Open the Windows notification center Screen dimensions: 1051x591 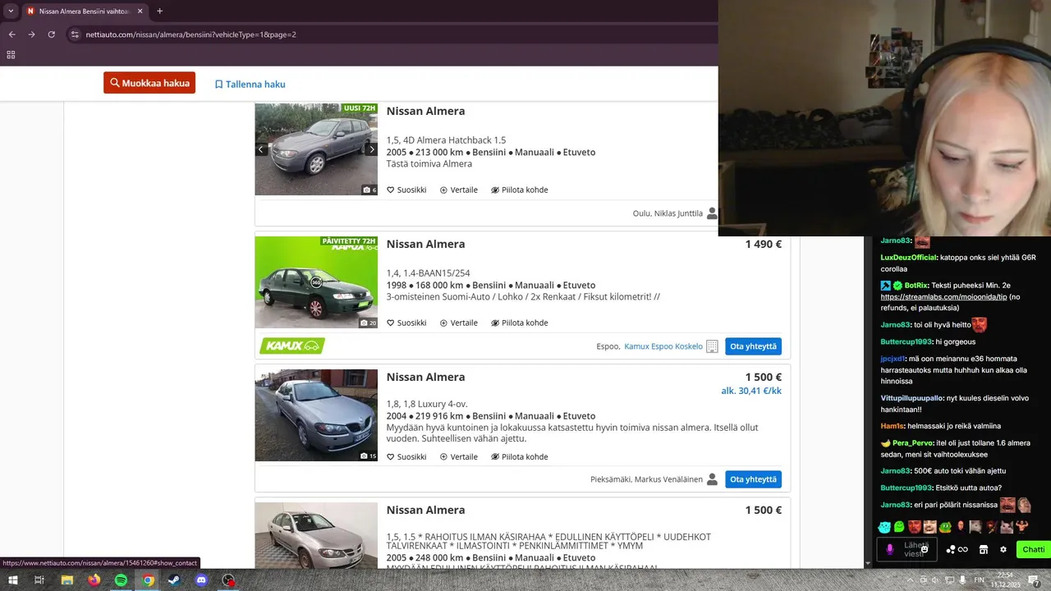(1035, 580)
